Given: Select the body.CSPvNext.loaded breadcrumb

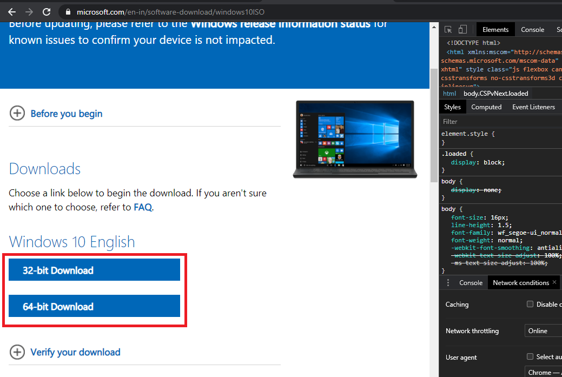Looking at the screenshot, I should [495, 93].
